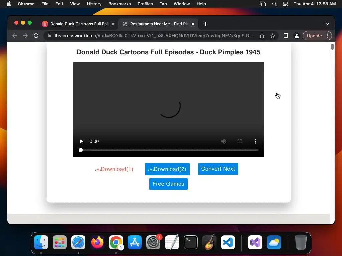Open the Apple menu

(9, 4)
